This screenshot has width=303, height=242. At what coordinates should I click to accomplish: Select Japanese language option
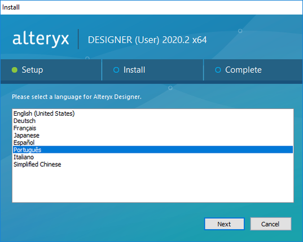point(153,135)
